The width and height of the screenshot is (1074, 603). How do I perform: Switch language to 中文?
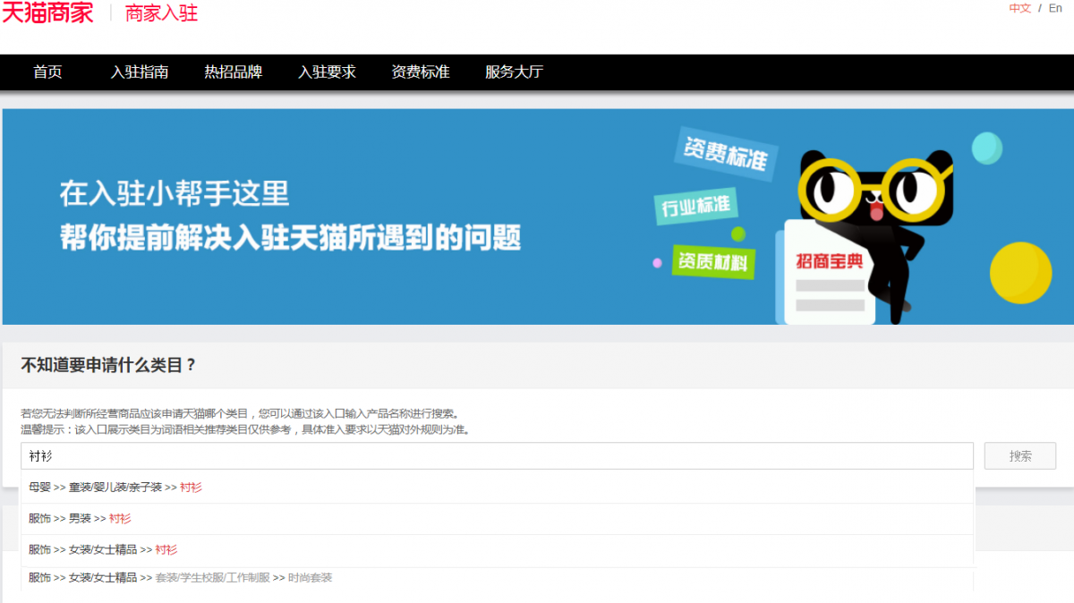(x=1019, y=8)
